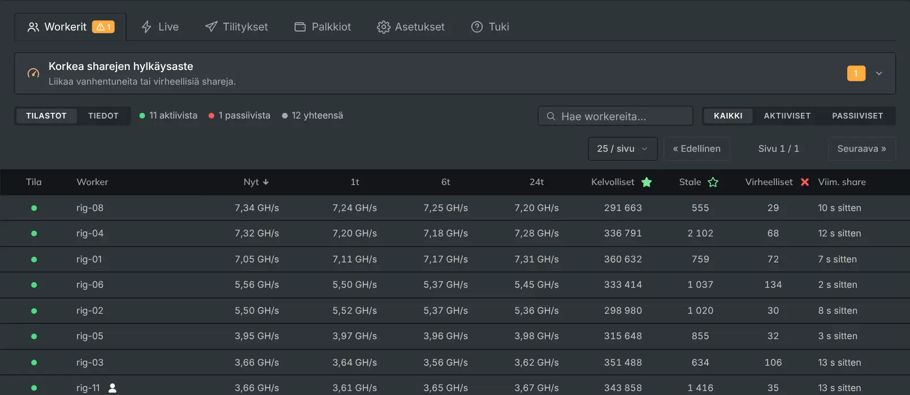The image size is (910, 395).
Task: Click the speedometer icon in the alert banner
Action: 33,73
